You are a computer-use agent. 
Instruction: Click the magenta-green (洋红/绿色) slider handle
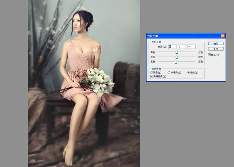177,57
